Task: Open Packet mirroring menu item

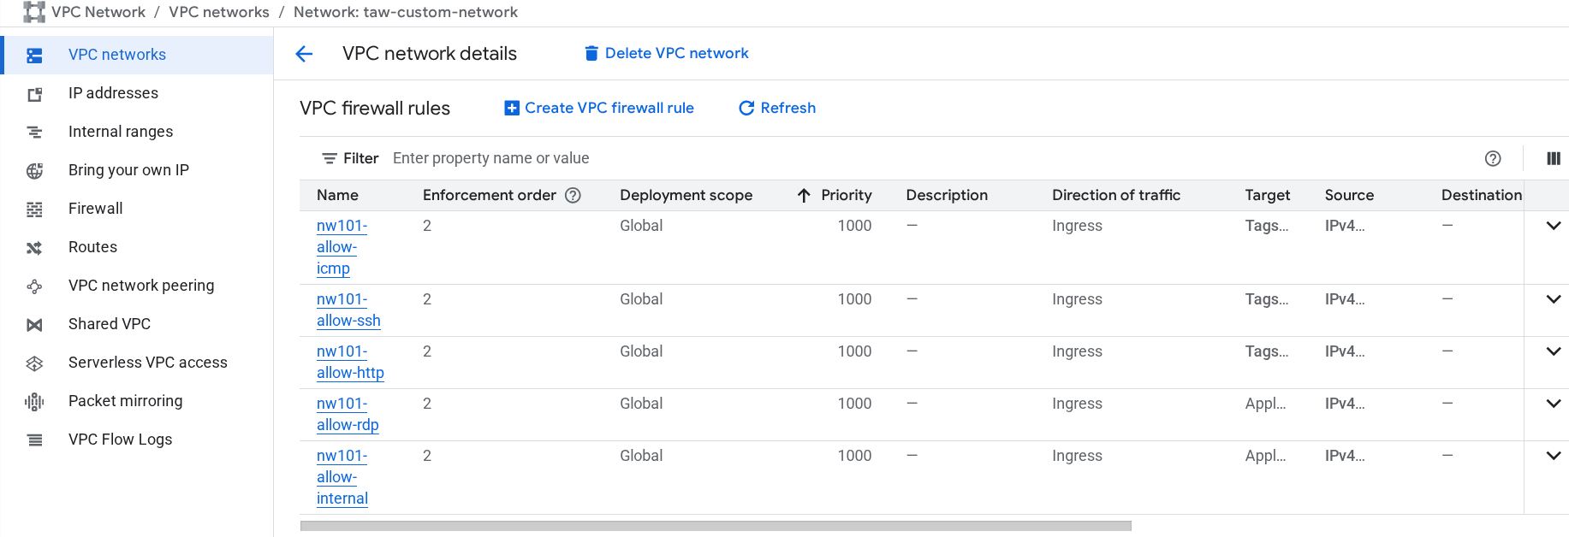Action: (137, 401)
